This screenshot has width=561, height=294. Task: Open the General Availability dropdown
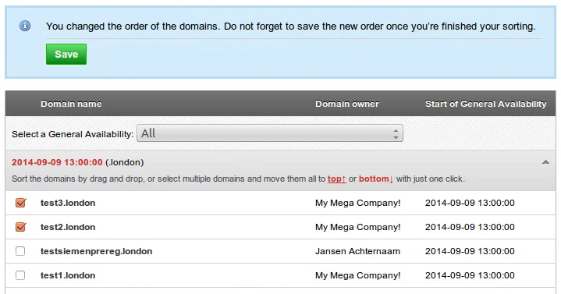point(270,133)
